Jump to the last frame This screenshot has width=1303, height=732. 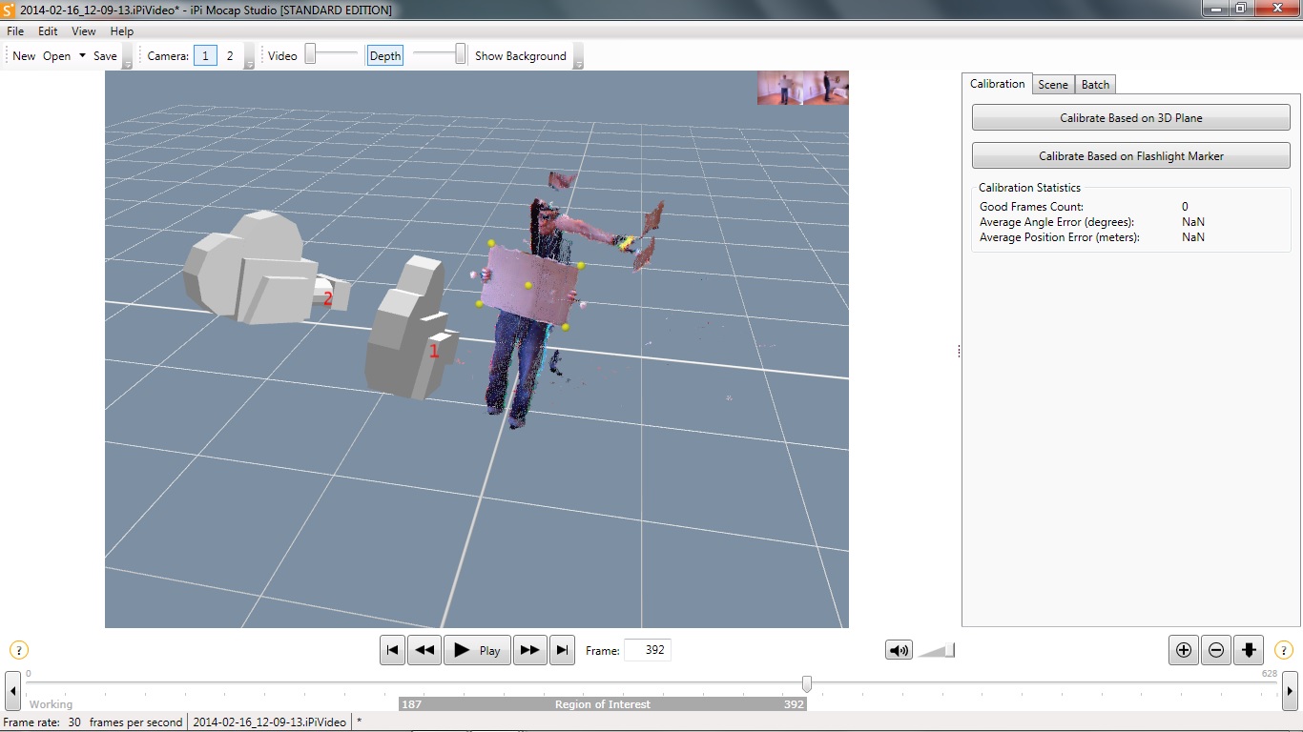[x=563, y=650]
